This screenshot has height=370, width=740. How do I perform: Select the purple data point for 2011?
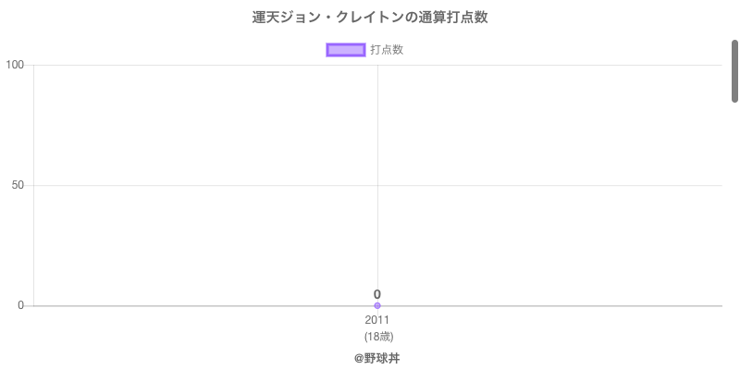point(377,305)
